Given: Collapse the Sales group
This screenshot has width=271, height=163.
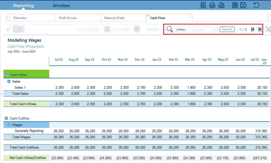Looking at the screenshot, I should click(x=9, y=81).
